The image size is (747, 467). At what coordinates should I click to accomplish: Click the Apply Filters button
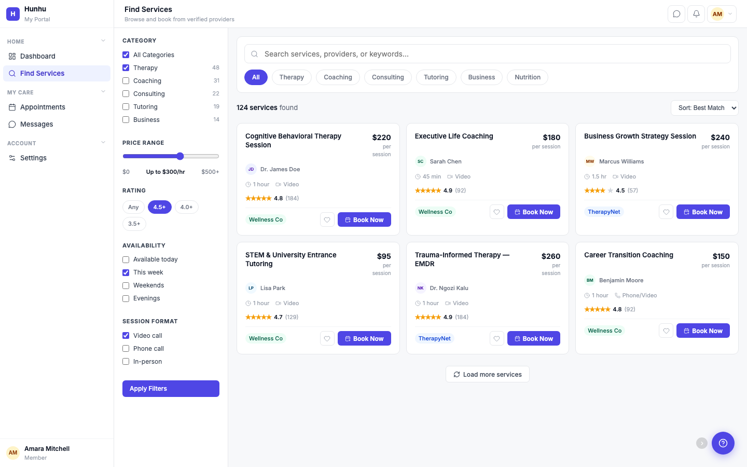coord(171,388)
